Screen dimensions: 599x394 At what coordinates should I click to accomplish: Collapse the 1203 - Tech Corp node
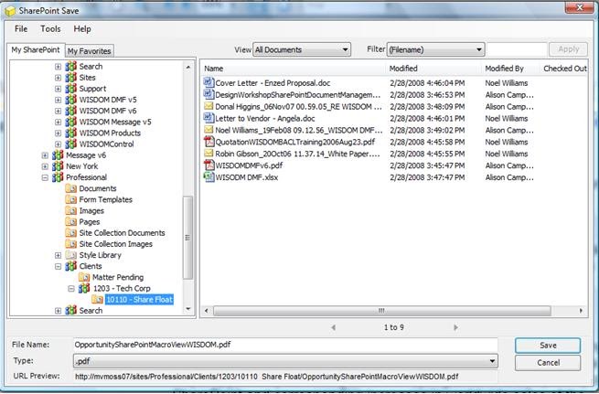(x=71, y=288)
